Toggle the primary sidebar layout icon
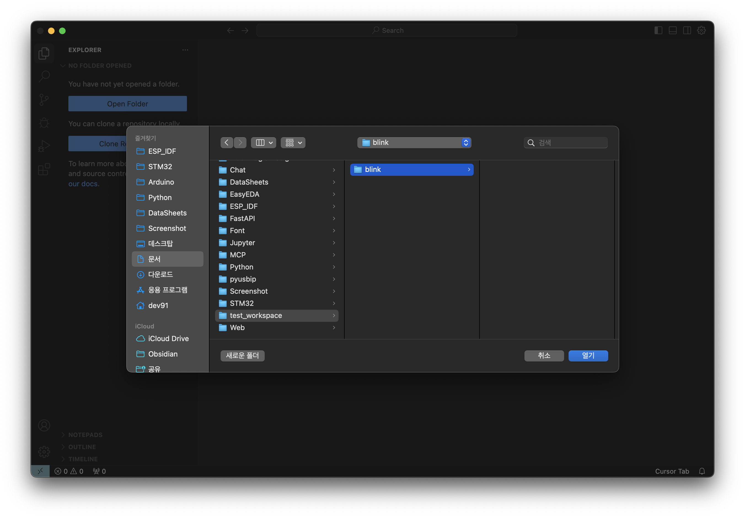The height and width of the screenshot is (518, 745). tap(658, 31)
